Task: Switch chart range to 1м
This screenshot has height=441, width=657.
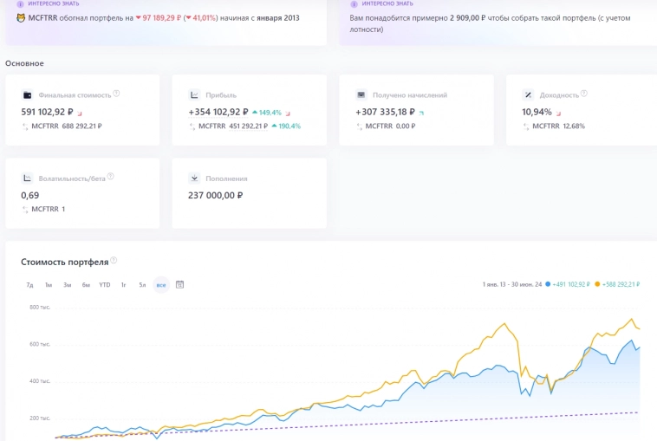Action: pos(49,284)
